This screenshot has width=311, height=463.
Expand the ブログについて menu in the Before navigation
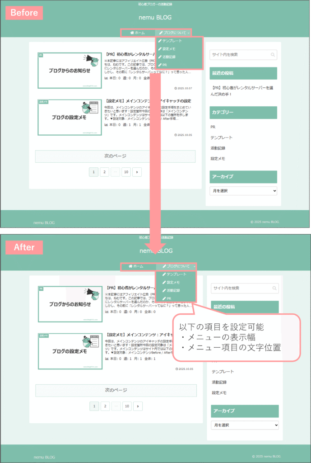click(174, 33)
